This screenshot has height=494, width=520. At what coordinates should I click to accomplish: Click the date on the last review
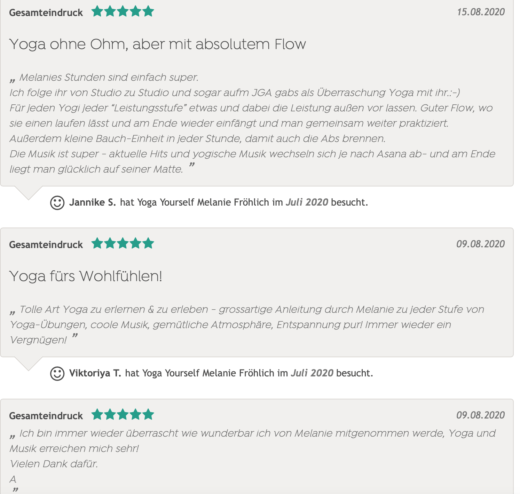coord(480,415)
